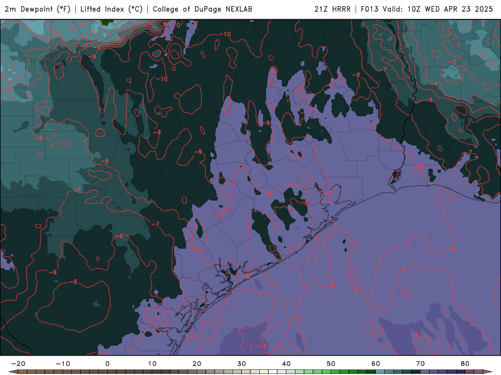Click the '-20' color bar label
Image resolution: width=501 pixels, height=375 pixels.
tap(18, 364)
